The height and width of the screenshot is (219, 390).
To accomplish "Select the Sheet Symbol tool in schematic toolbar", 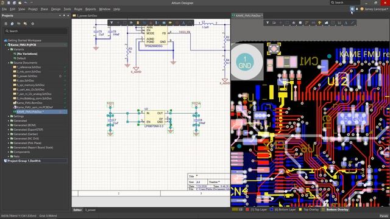I will [x=164, y=23].
